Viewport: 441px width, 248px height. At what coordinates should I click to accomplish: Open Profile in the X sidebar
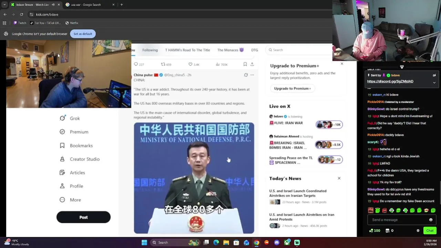71,186
